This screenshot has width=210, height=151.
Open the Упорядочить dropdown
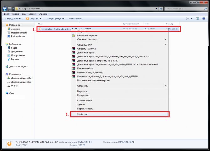13,19
